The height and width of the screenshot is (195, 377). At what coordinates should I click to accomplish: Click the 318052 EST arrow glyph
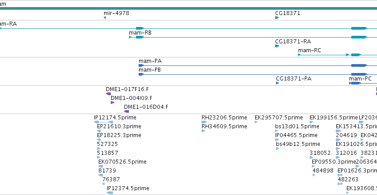pyautogui.click(x=311, y=157)
